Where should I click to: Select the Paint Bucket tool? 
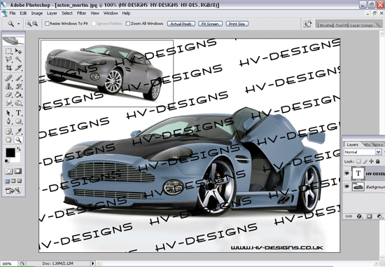tap(18, 95)
